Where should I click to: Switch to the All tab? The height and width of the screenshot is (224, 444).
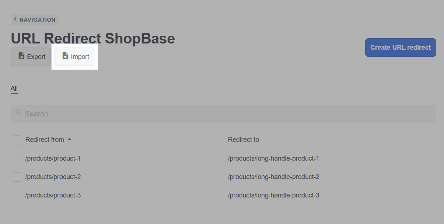[14, 89]
